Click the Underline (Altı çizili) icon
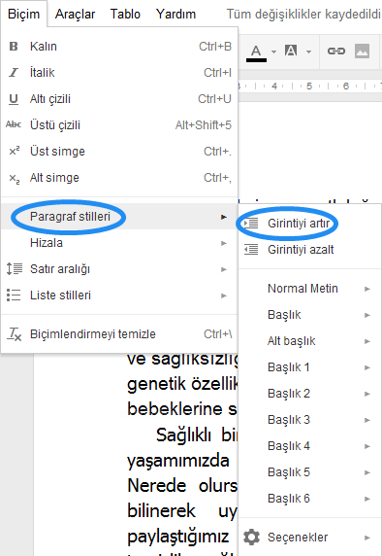The height and width of the screenshot is (556, 382). (x=14, y=99)
